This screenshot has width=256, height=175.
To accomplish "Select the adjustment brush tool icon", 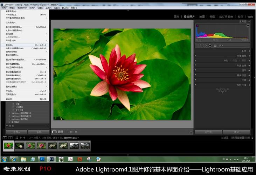I will [215, 46].
